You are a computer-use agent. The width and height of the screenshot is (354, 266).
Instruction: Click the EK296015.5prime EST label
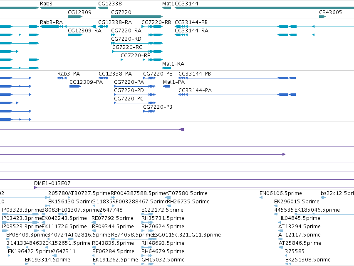click(x=297, y=202)
